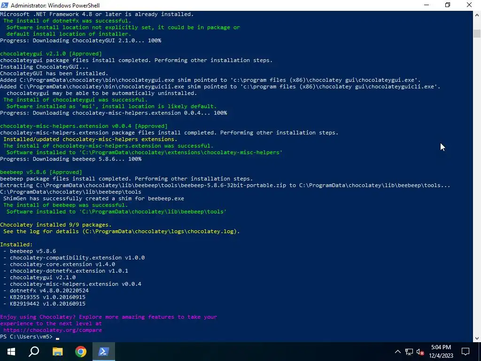Click the vertical scrollbar thumb
The width and height of the screenshot is (481, 361).
click(477, 33)
